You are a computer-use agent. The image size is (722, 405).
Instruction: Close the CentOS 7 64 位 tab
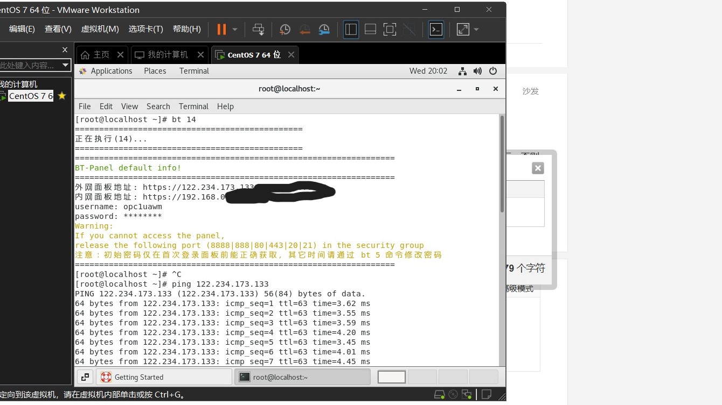click(291, 54)
